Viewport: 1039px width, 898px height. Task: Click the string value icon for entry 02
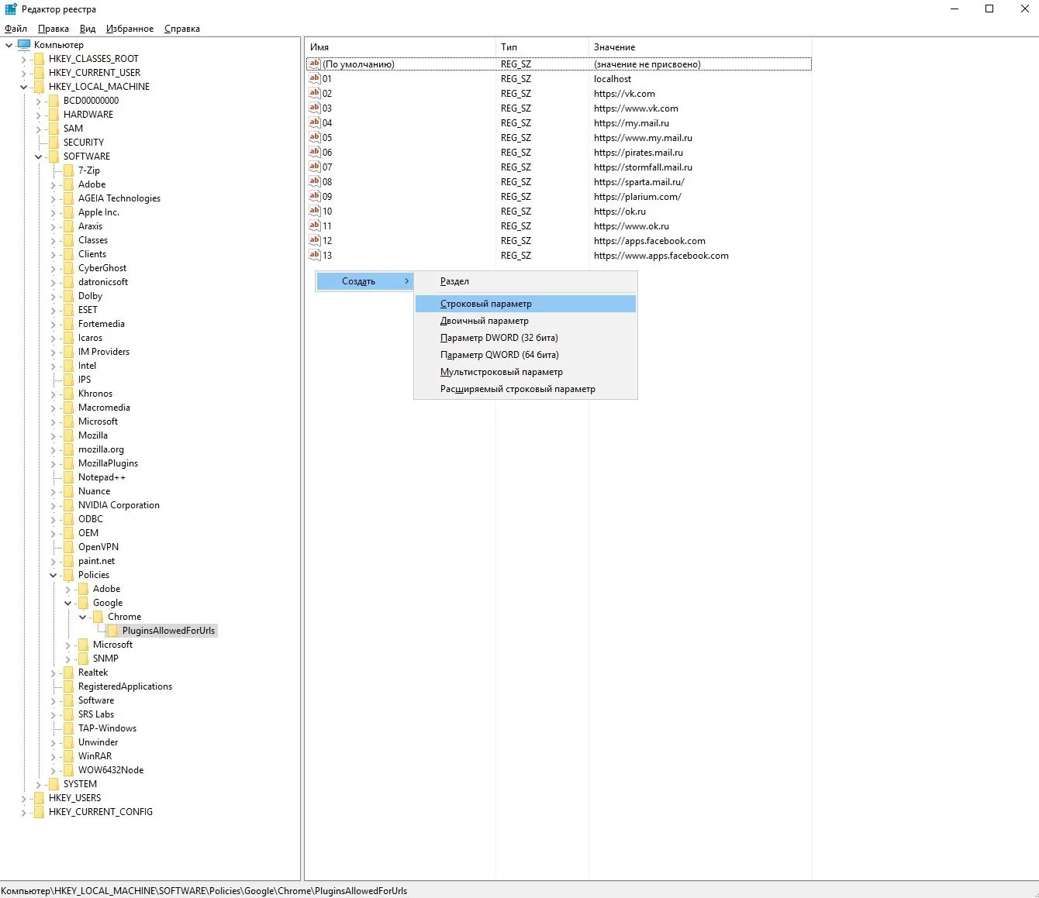pos(315,93)
